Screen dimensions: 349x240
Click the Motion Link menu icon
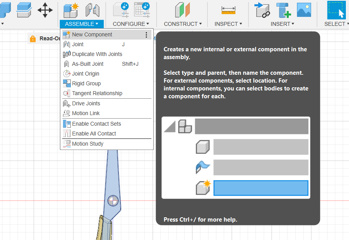tap(67, 113)
